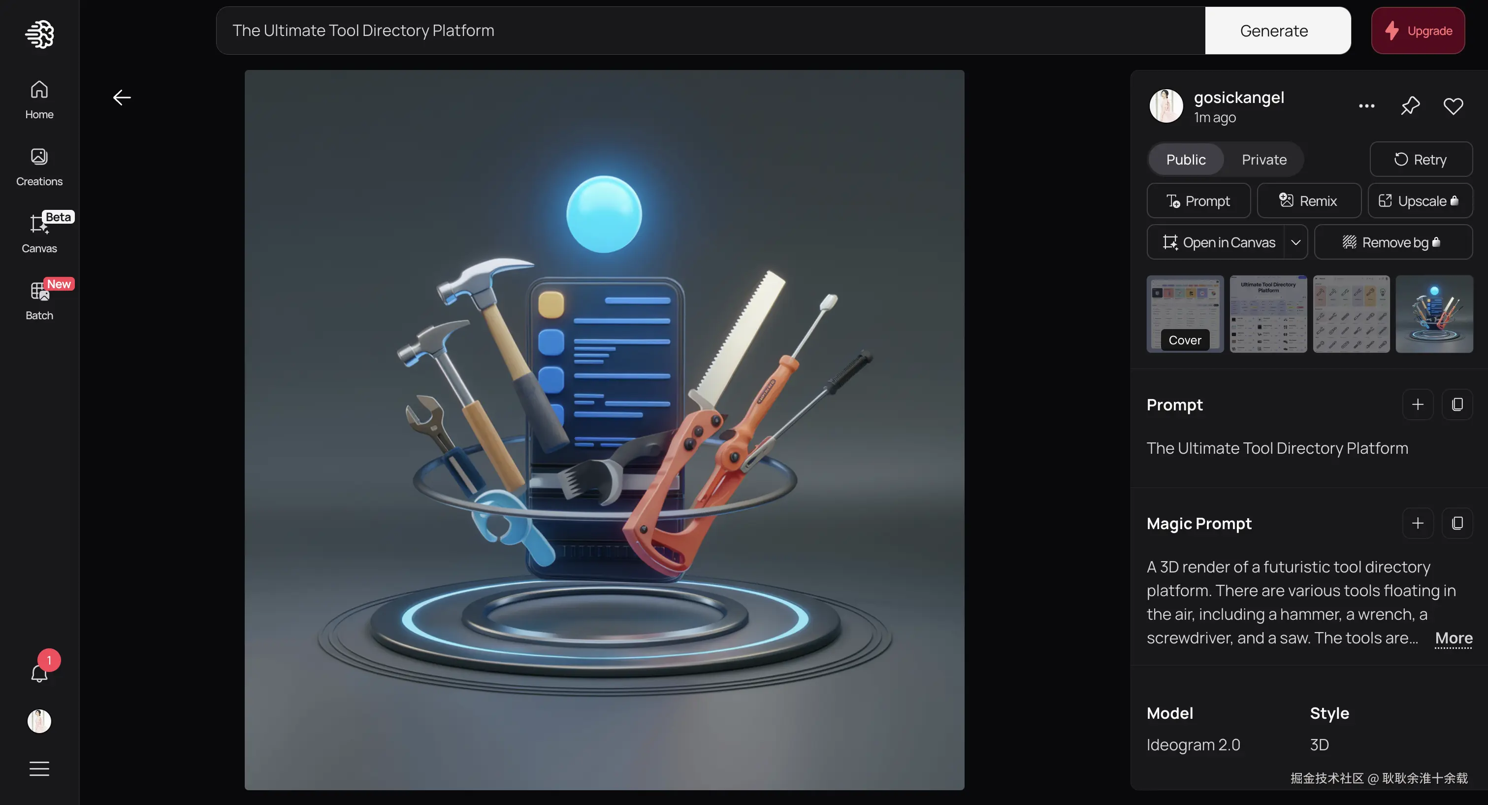
Task: Switch visibility to Private
Action: 1264,160
